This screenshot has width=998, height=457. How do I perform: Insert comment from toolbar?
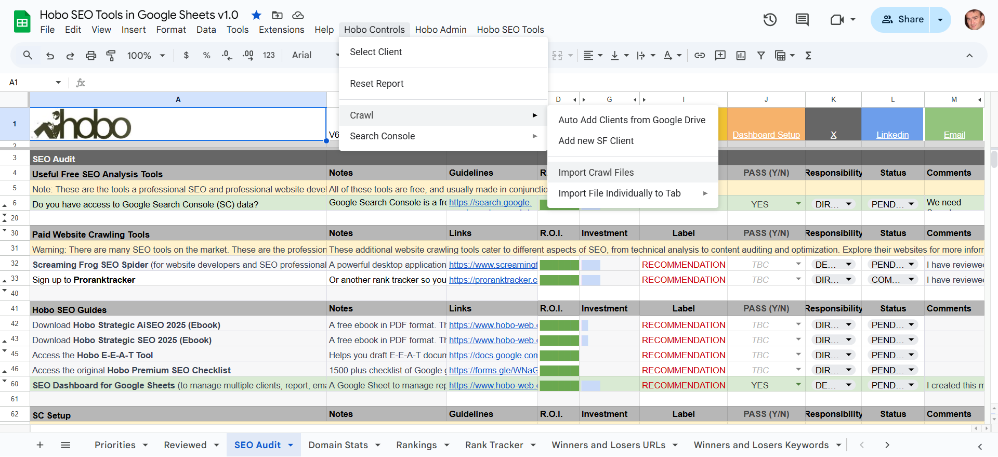coord(720,55)
